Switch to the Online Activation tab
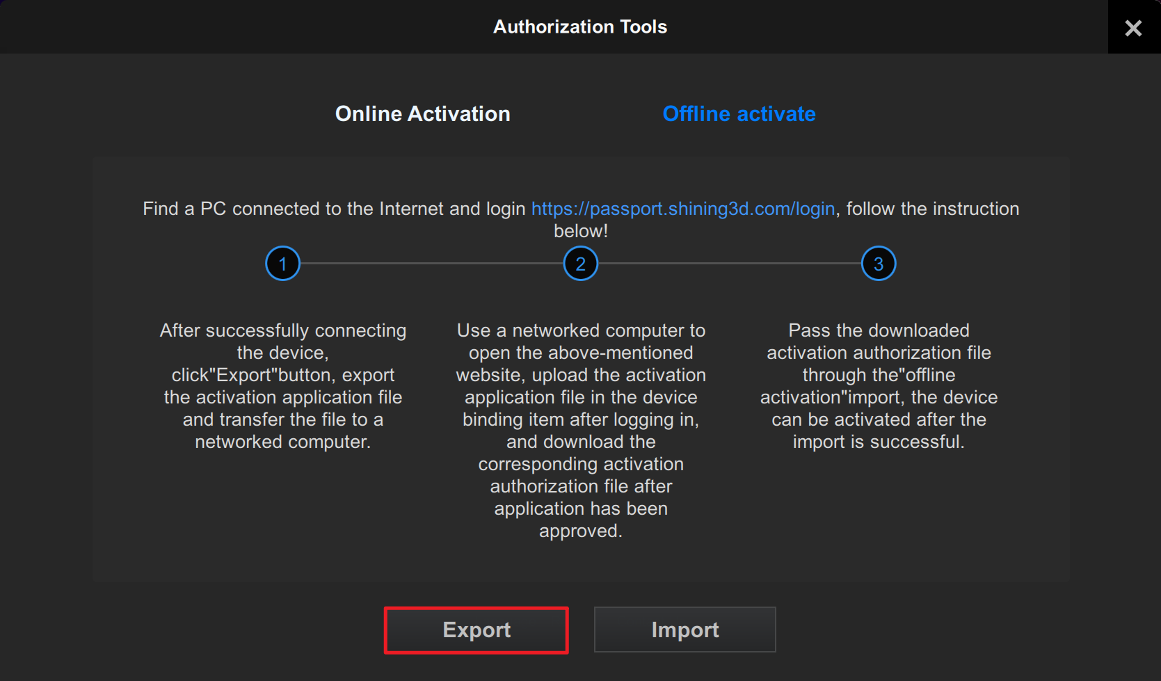This screenshot has width=1161, height=681. (422, 114)
